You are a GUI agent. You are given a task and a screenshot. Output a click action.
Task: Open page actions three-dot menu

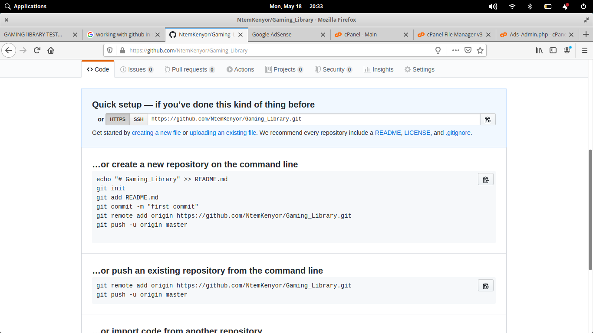pos(455,50)
